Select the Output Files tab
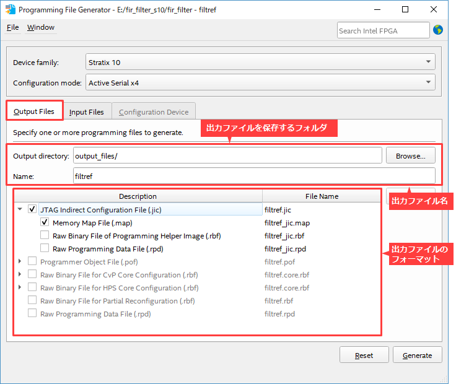Screen dimensions: 456x384 34,112
